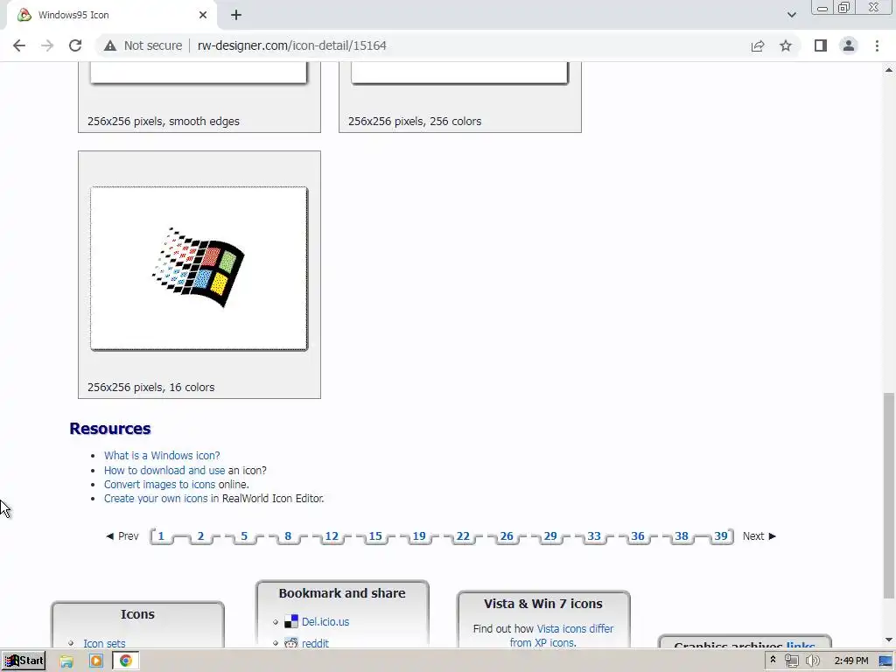Click the show desktop tray icon
896x672 pixels.
coord(885,661)
